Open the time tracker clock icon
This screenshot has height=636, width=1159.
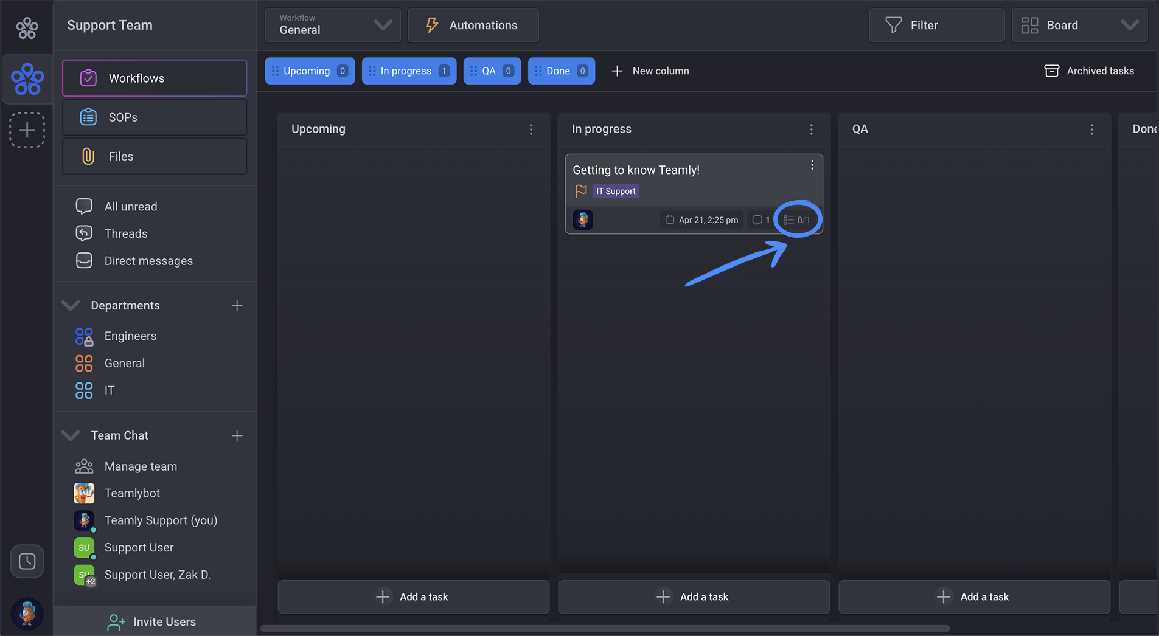(x=27, y=561)
